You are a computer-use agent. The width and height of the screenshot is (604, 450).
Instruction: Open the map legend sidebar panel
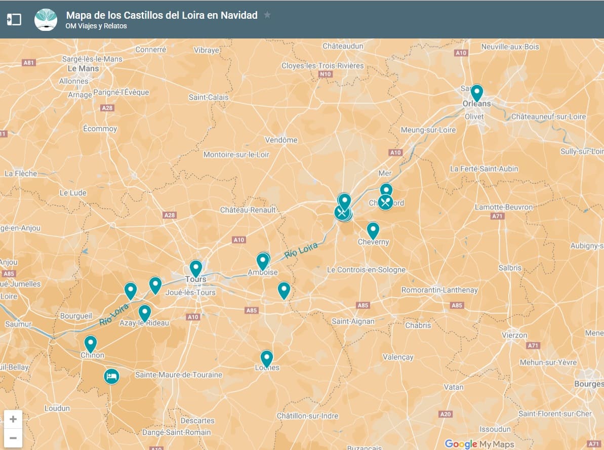[14, 19]
